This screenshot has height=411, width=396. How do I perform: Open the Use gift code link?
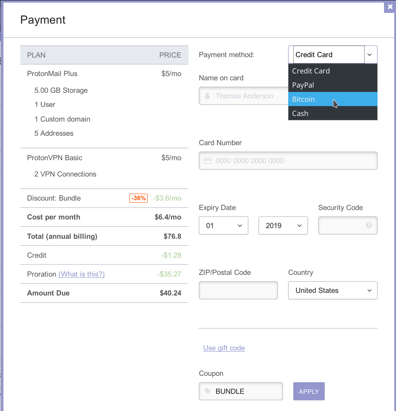click(x=224, y=348)
